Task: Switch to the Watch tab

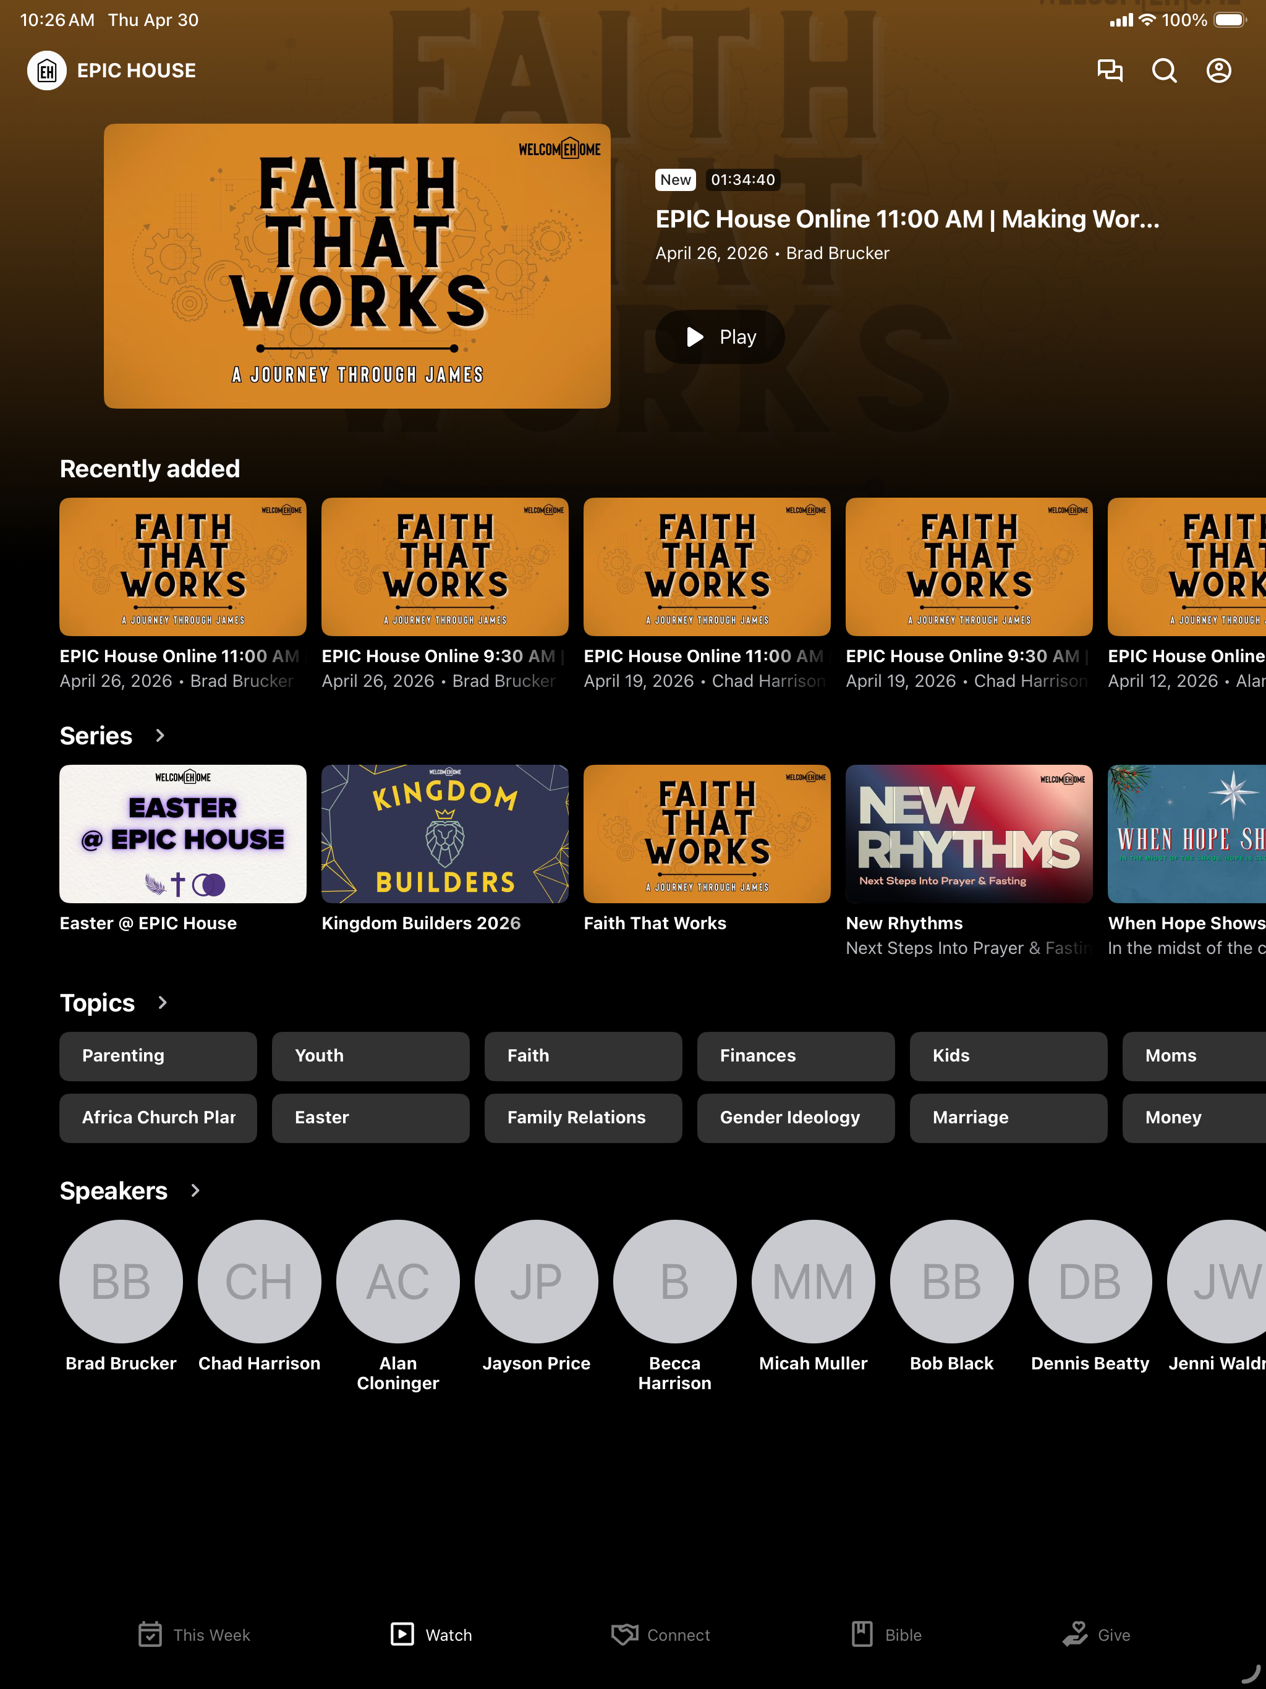Action: click(x=431, y=1635)
